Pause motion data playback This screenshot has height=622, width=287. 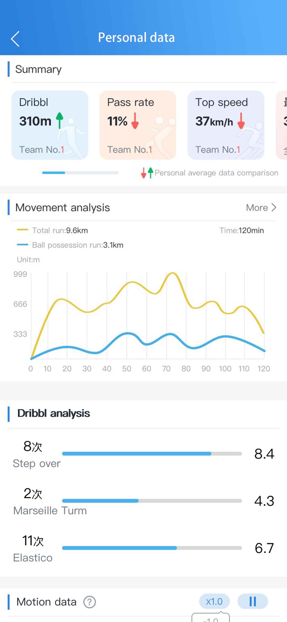[x=253, y=601]
